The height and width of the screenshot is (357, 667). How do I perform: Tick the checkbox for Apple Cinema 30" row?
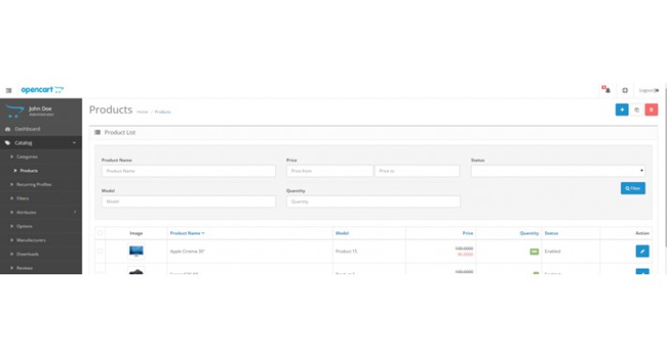coord(101,251)
